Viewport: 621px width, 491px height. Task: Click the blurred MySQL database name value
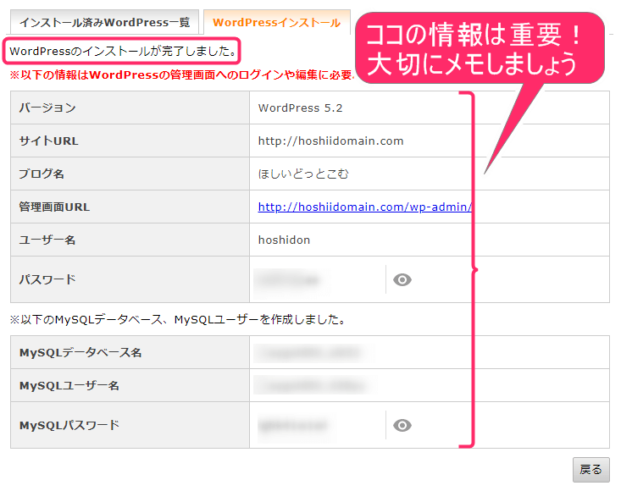pyautogui.click(x=314, y=352)
